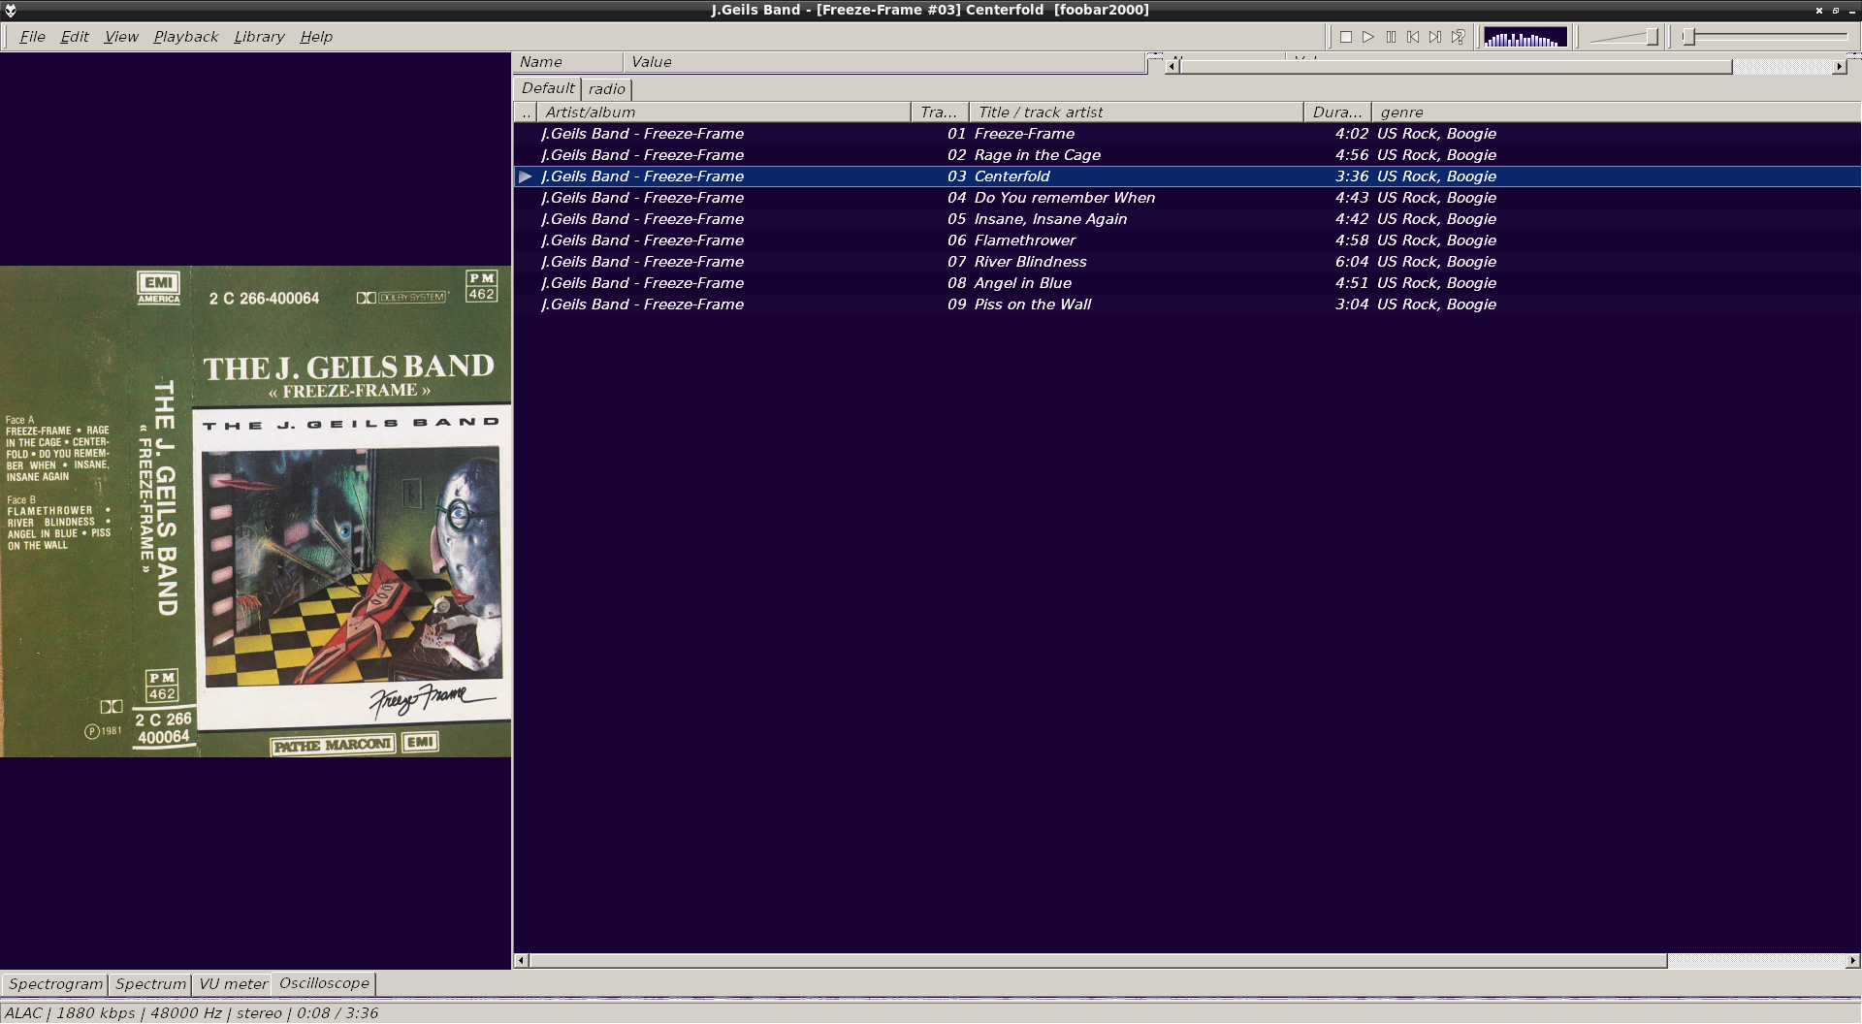Click the playlist horizontal scrollbar thumb
Viewport: 1862px width, 1024px height.
point(1098,961)
